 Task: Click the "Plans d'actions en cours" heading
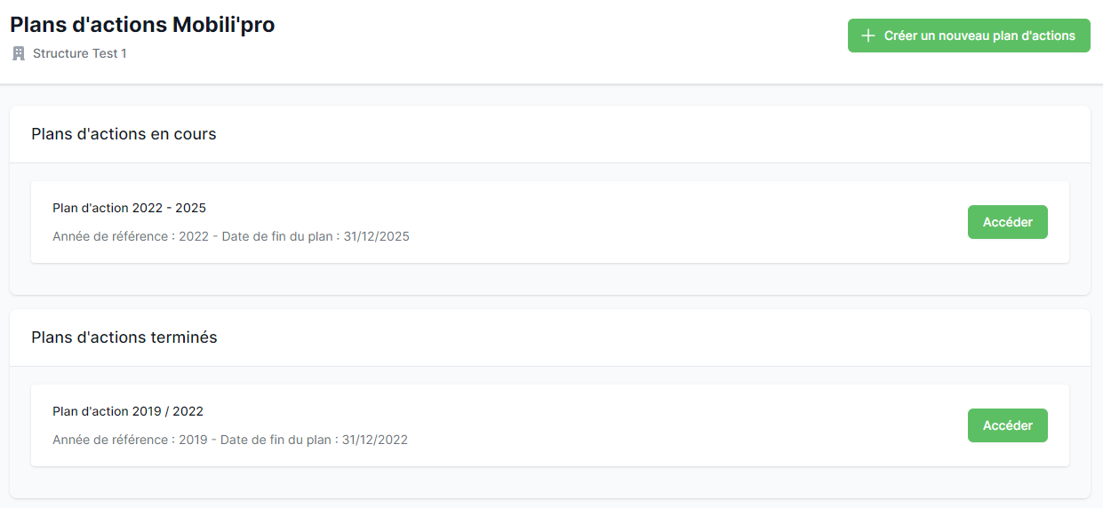click(124, 134)
